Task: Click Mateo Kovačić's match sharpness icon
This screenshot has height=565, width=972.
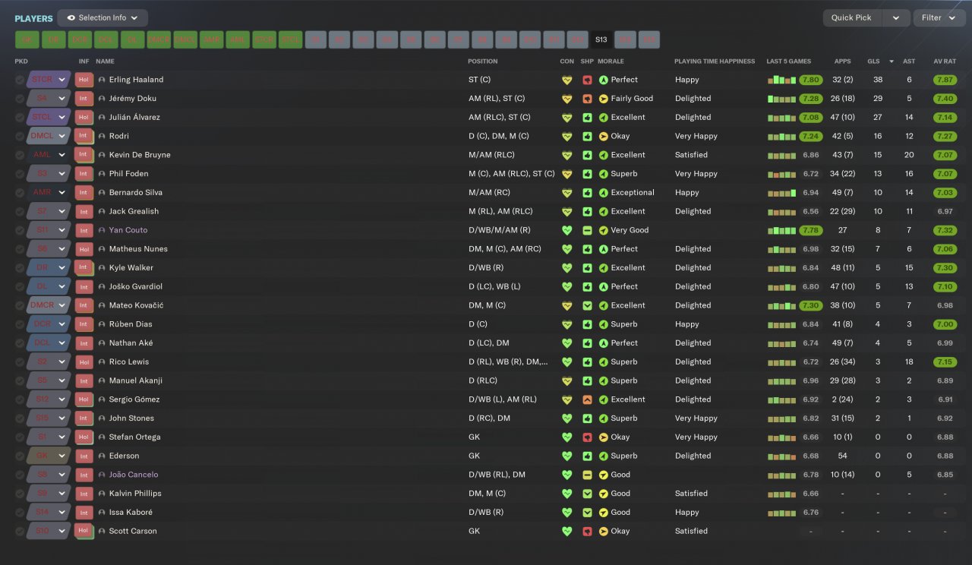Action: (x=587, y=305)
